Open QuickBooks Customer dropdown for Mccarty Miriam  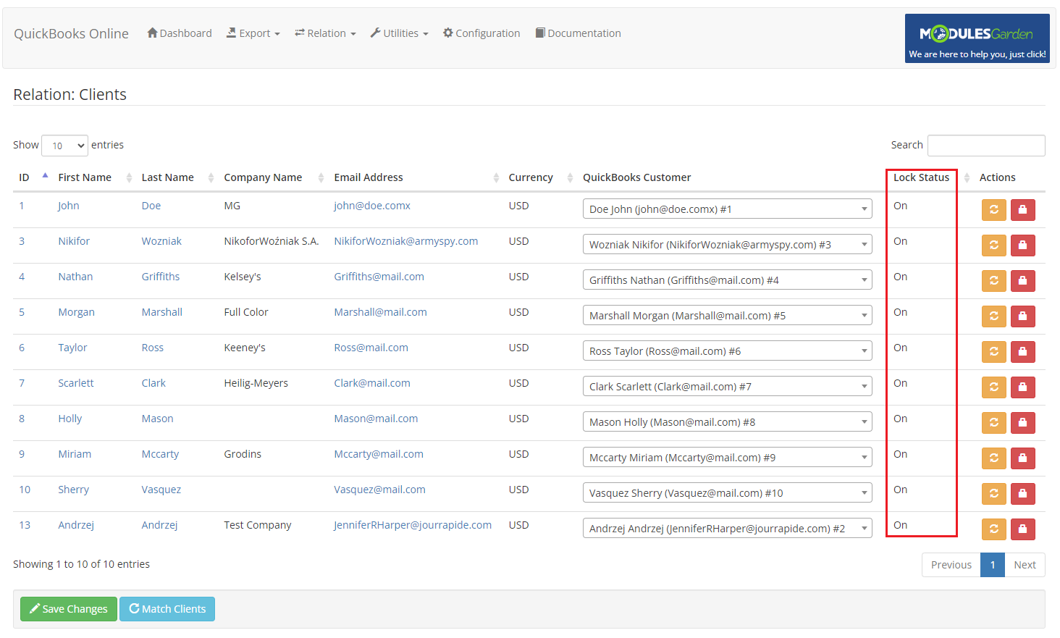click(727, 457)
